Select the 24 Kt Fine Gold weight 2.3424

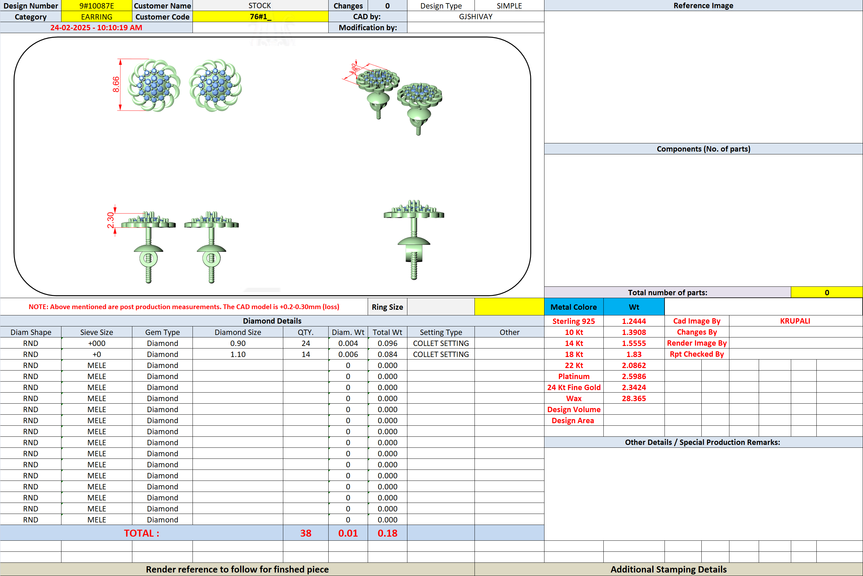634,387
